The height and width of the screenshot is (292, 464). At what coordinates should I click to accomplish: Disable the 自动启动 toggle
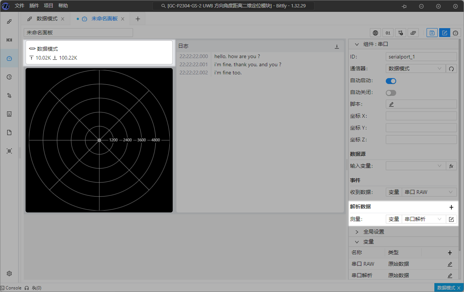tap(391, 81)
